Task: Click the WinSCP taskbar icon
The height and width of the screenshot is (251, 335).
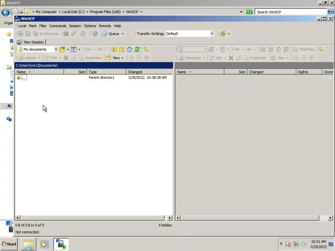Action: pyautogui.click(x=61, y=244)
